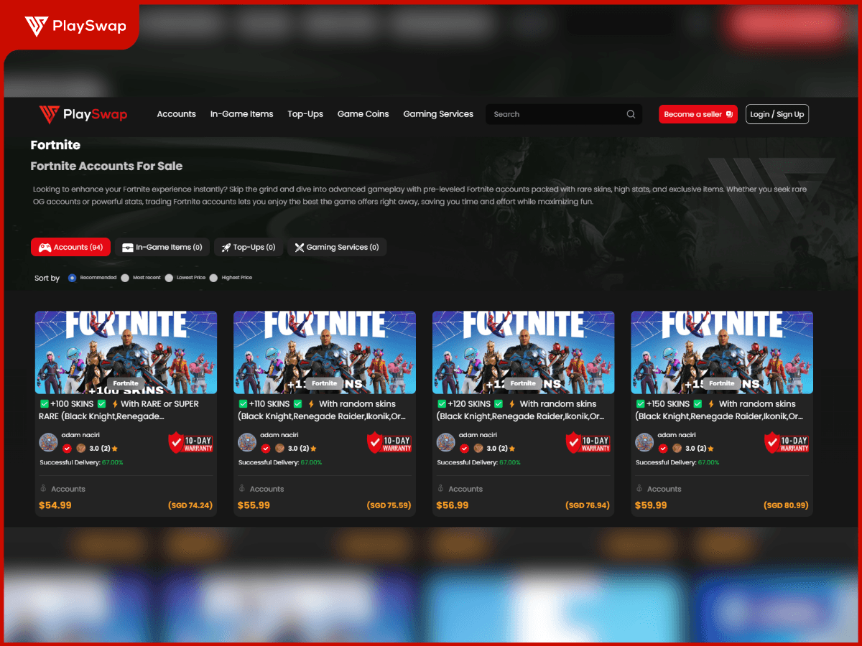Open the +100 SKINS listing thumbnail
Screen dimensions: 862x646
[x=126, y=352]
